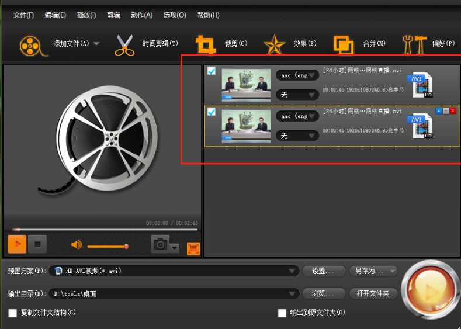
Task: Select the orange crop tool icon
Action: (206, 44)
